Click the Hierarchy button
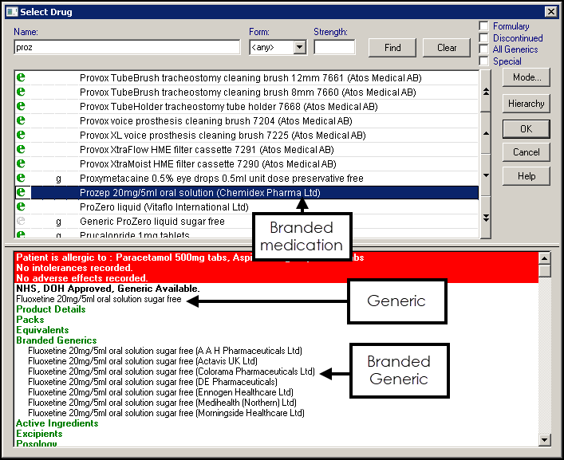Screen dimensions: 564x460 tap(526, 104)
